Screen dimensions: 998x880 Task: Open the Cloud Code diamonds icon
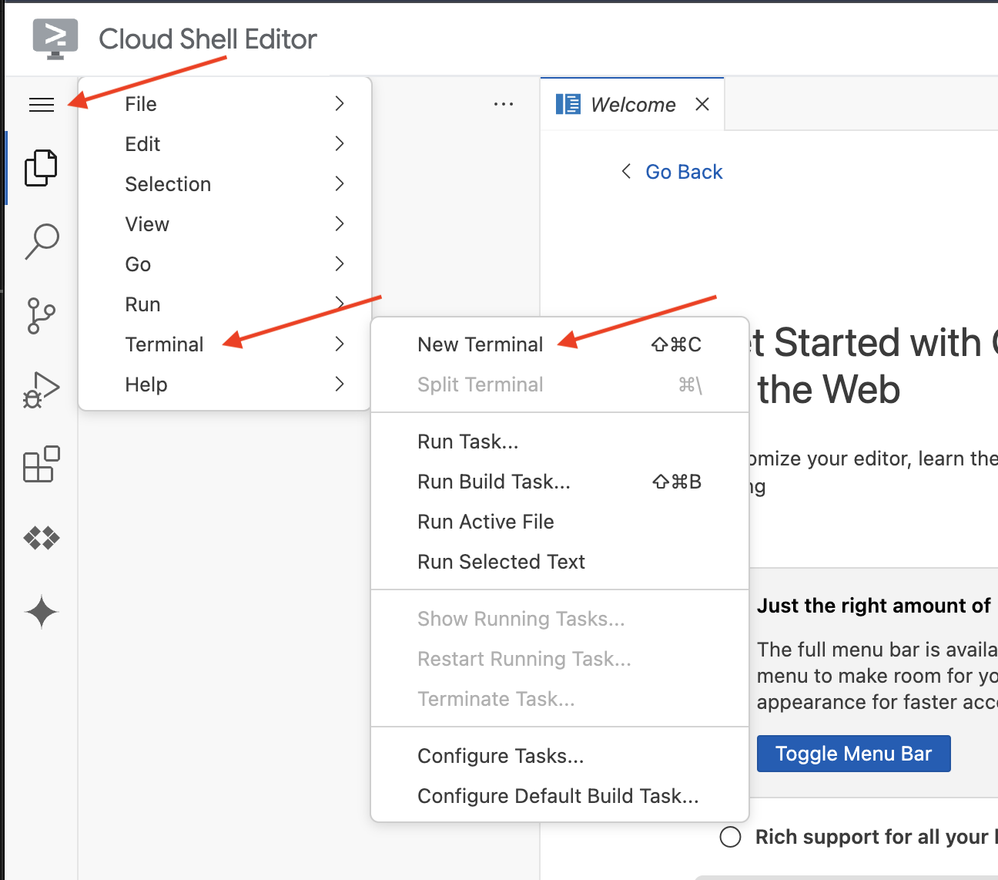[x=42, y=538]
